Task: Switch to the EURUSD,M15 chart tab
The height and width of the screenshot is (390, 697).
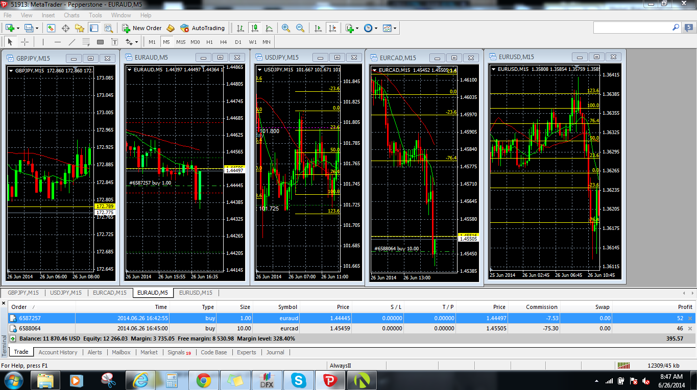Action: (196, 293)
